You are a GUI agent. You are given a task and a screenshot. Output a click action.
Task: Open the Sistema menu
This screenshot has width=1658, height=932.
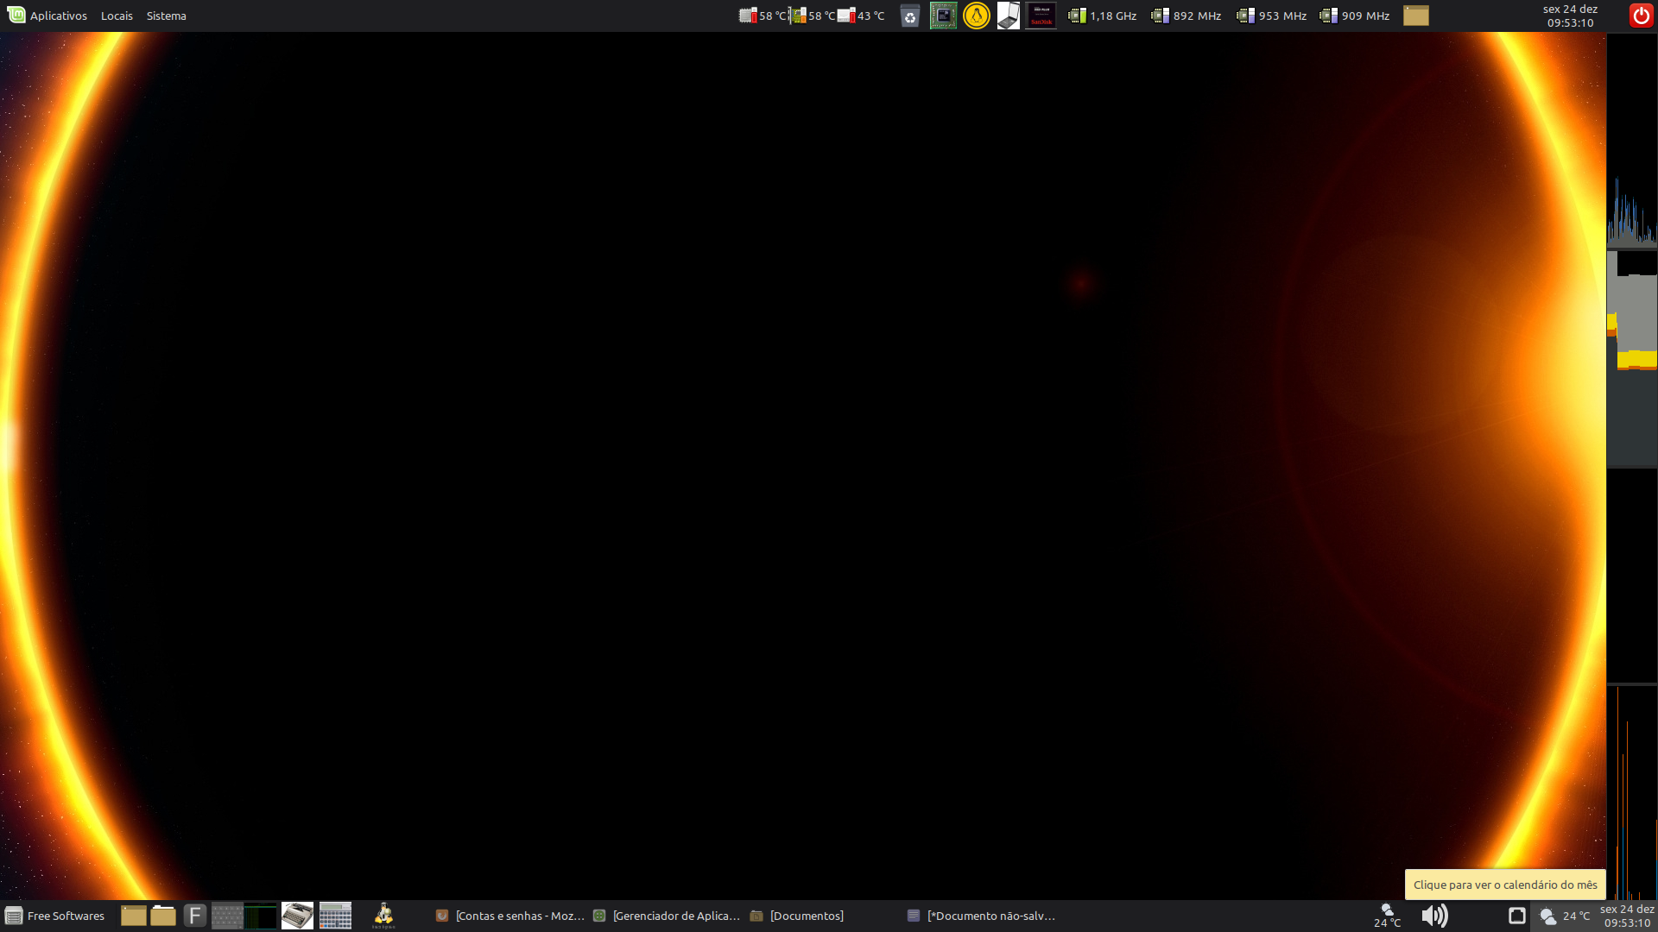(166, 16)
